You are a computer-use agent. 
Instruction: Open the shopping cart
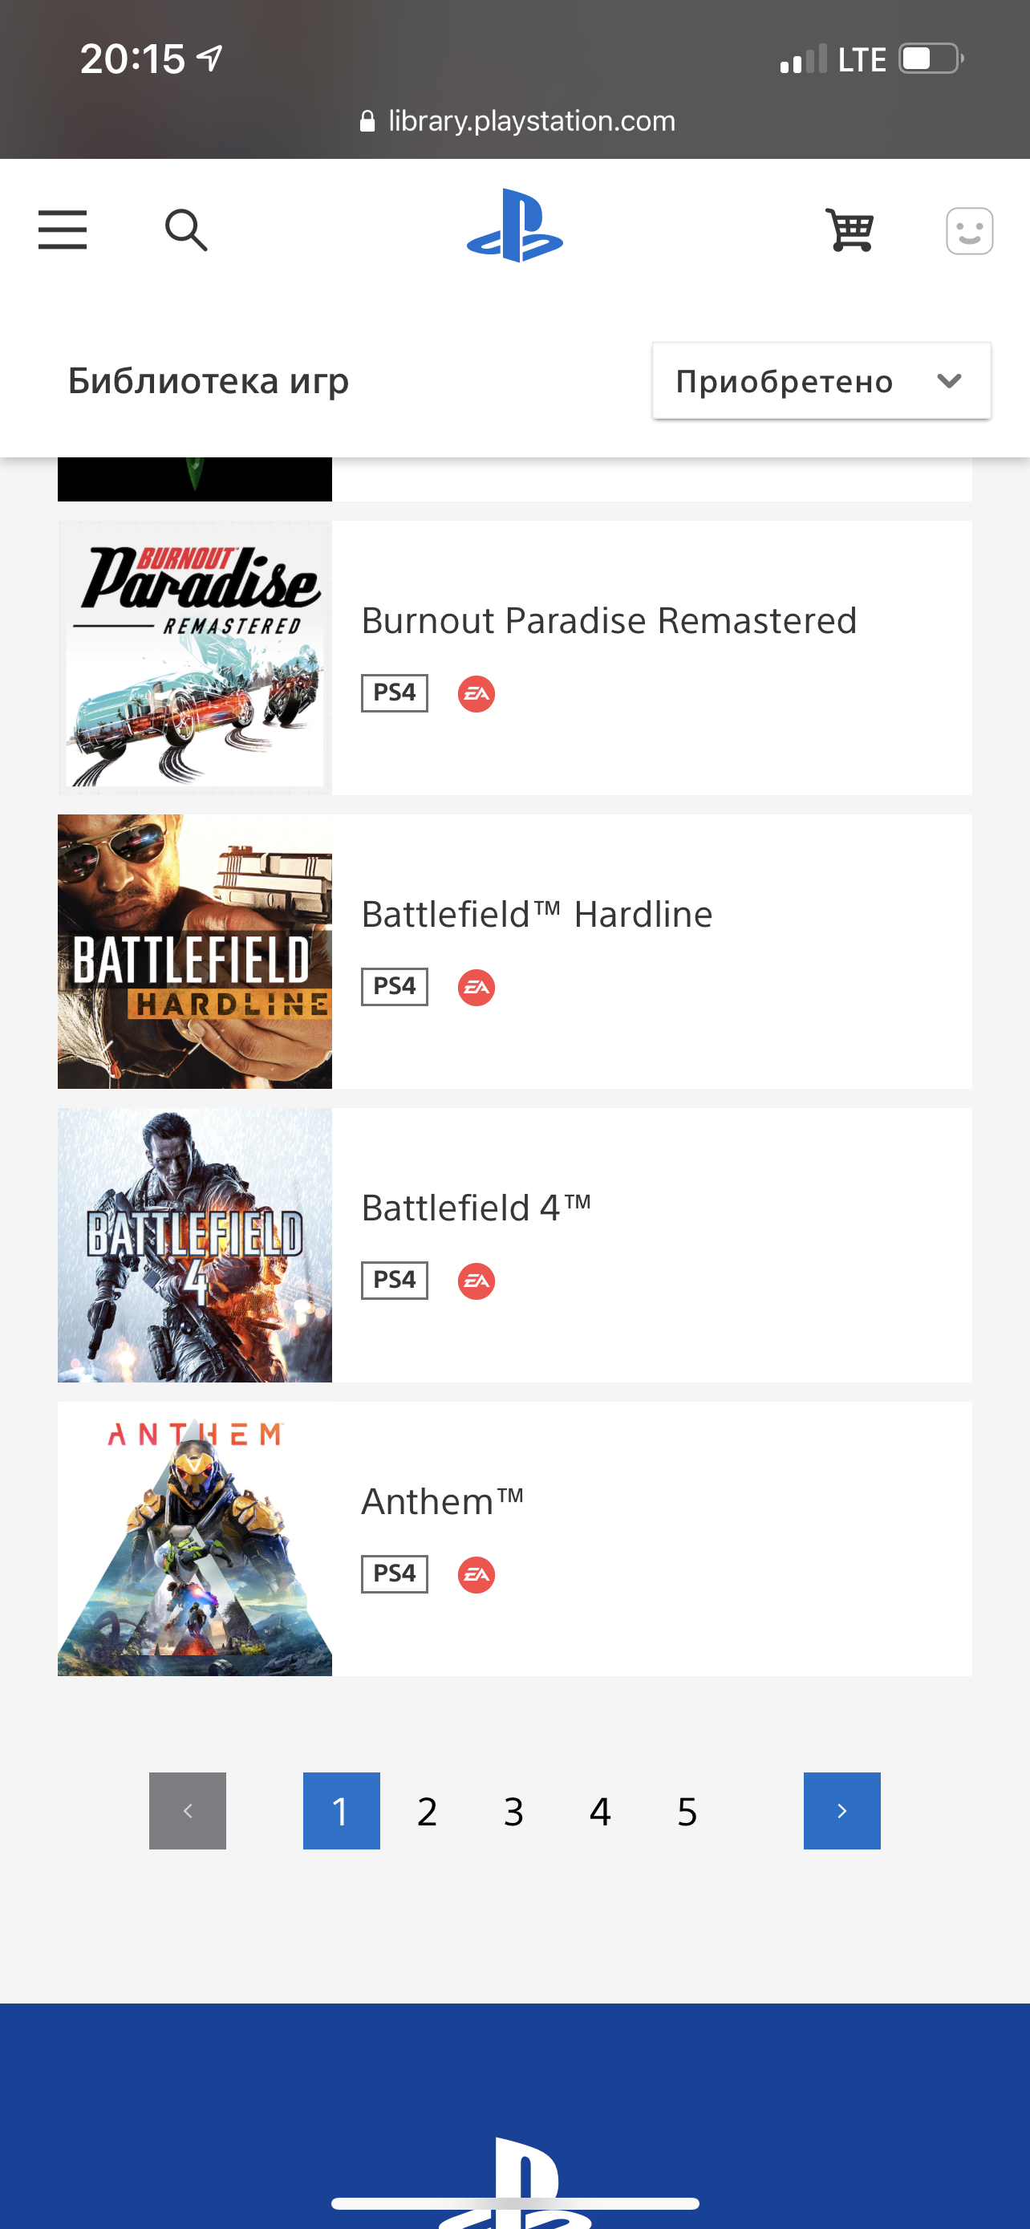[x=850, y=230]
